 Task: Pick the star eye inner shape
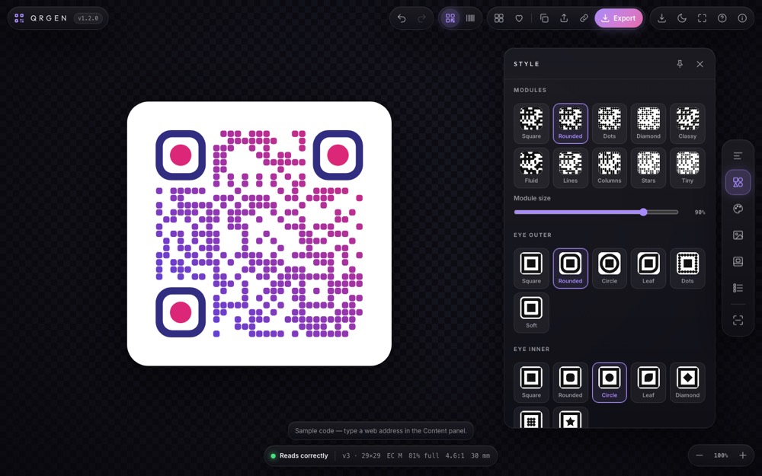click(571, 417)
